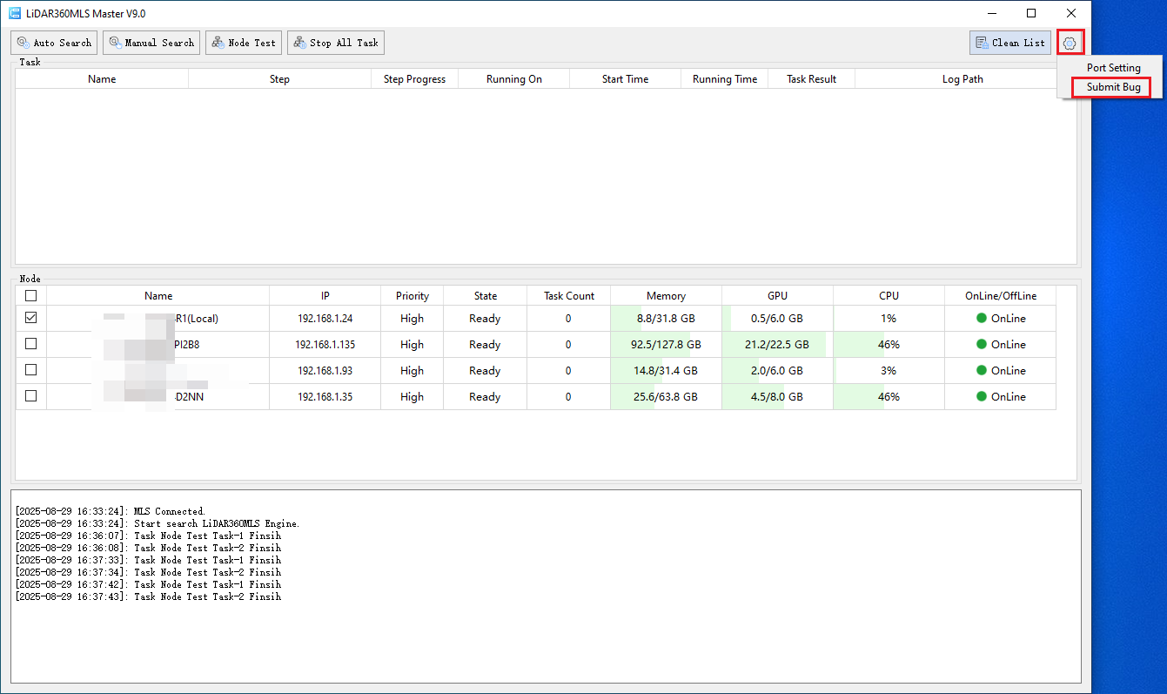Click the LiDAR360MLS Master app icon
This screenshot has width=1167, height=694.
[x=15, y=13]
